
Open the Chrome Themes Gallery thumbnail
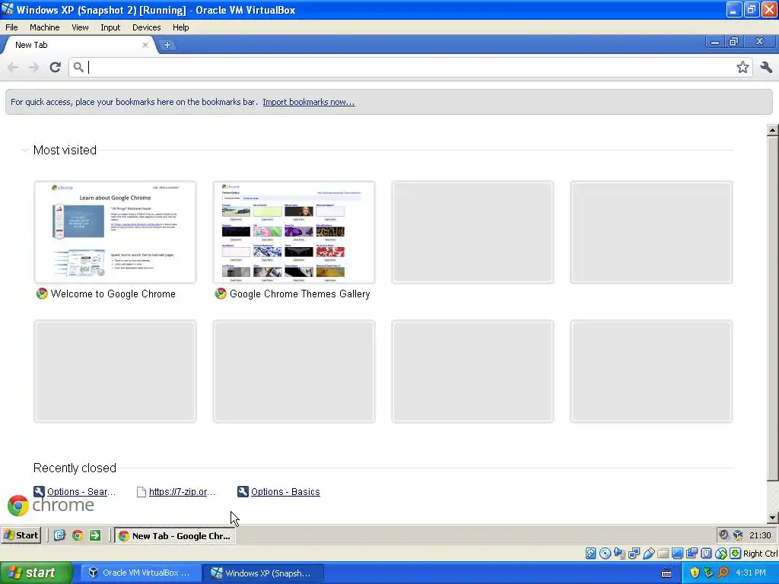click(x=294, y=233)
